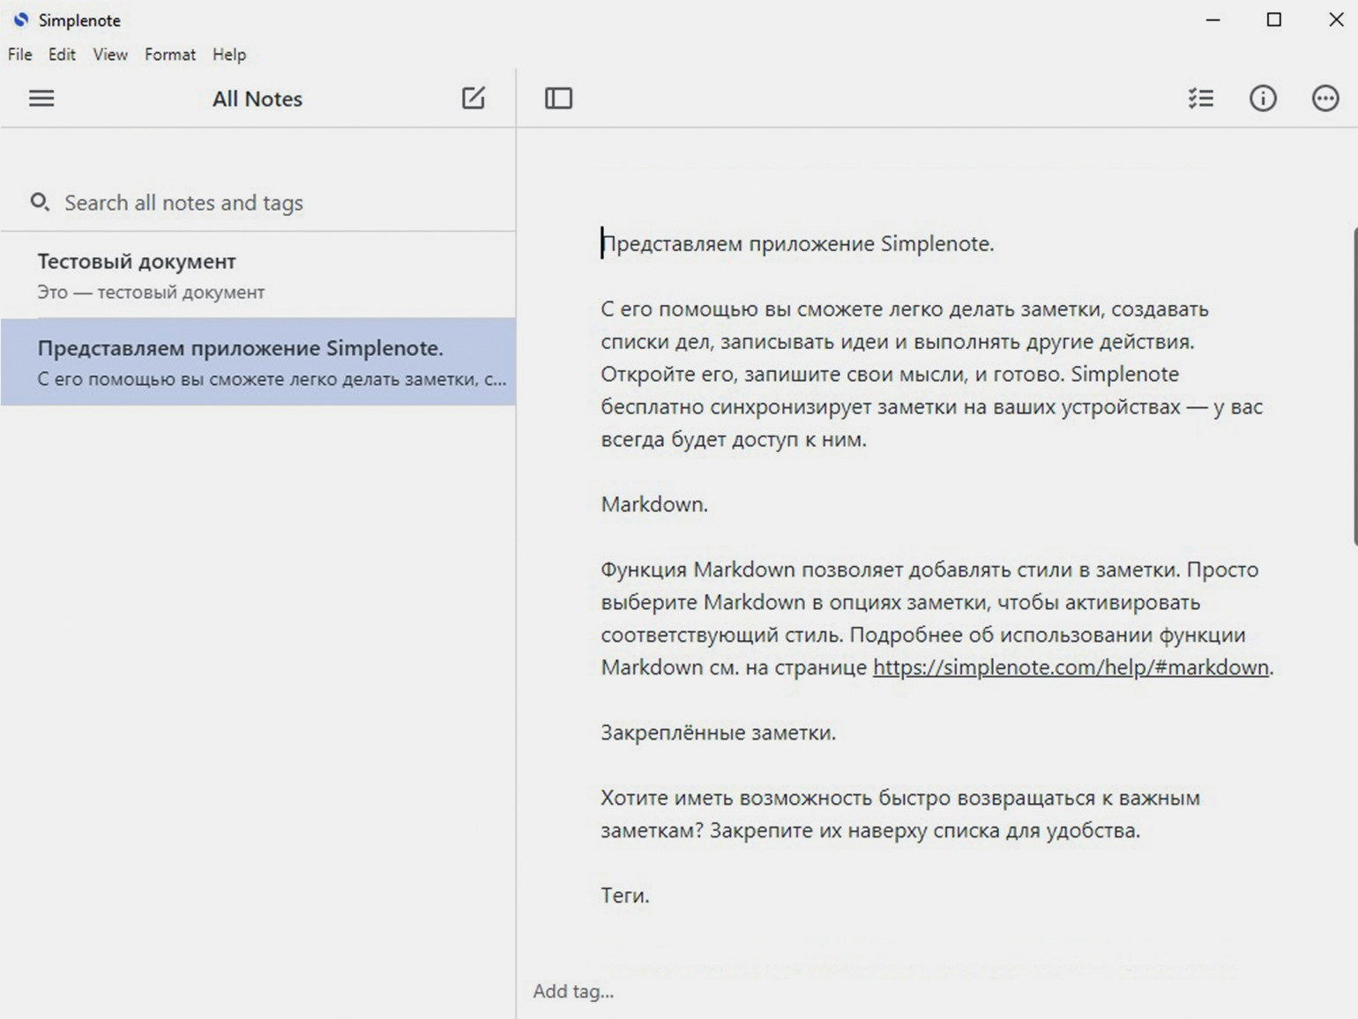The height and width of the screenshot is (1019, 1358).
Task: Select the Представляем приложение Simplenote note in list
Action: 257,362
